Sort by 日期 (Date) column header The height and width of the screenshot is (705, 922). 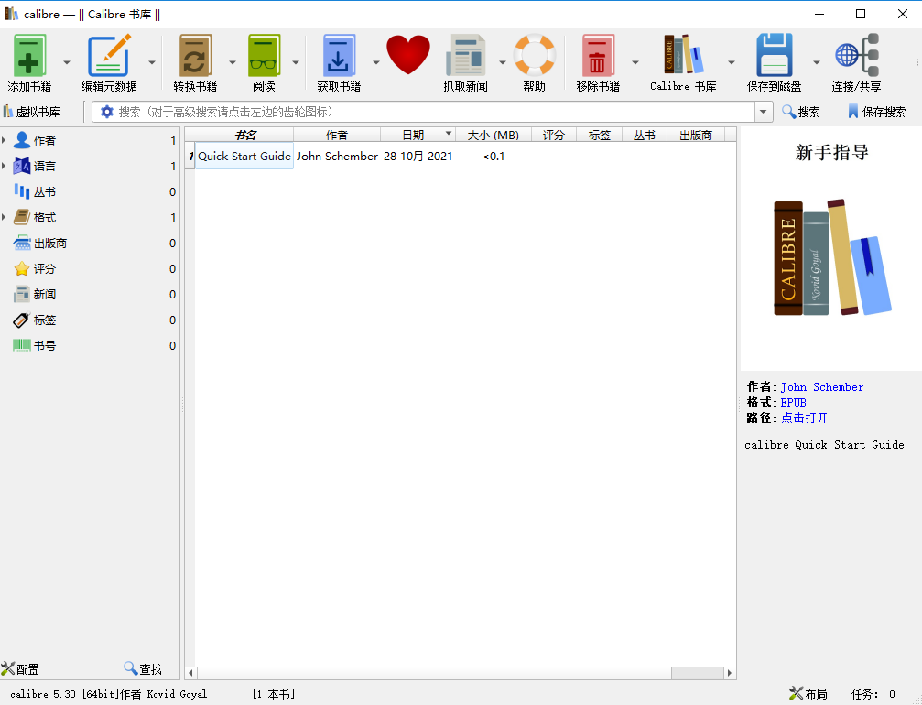[418, 135]
